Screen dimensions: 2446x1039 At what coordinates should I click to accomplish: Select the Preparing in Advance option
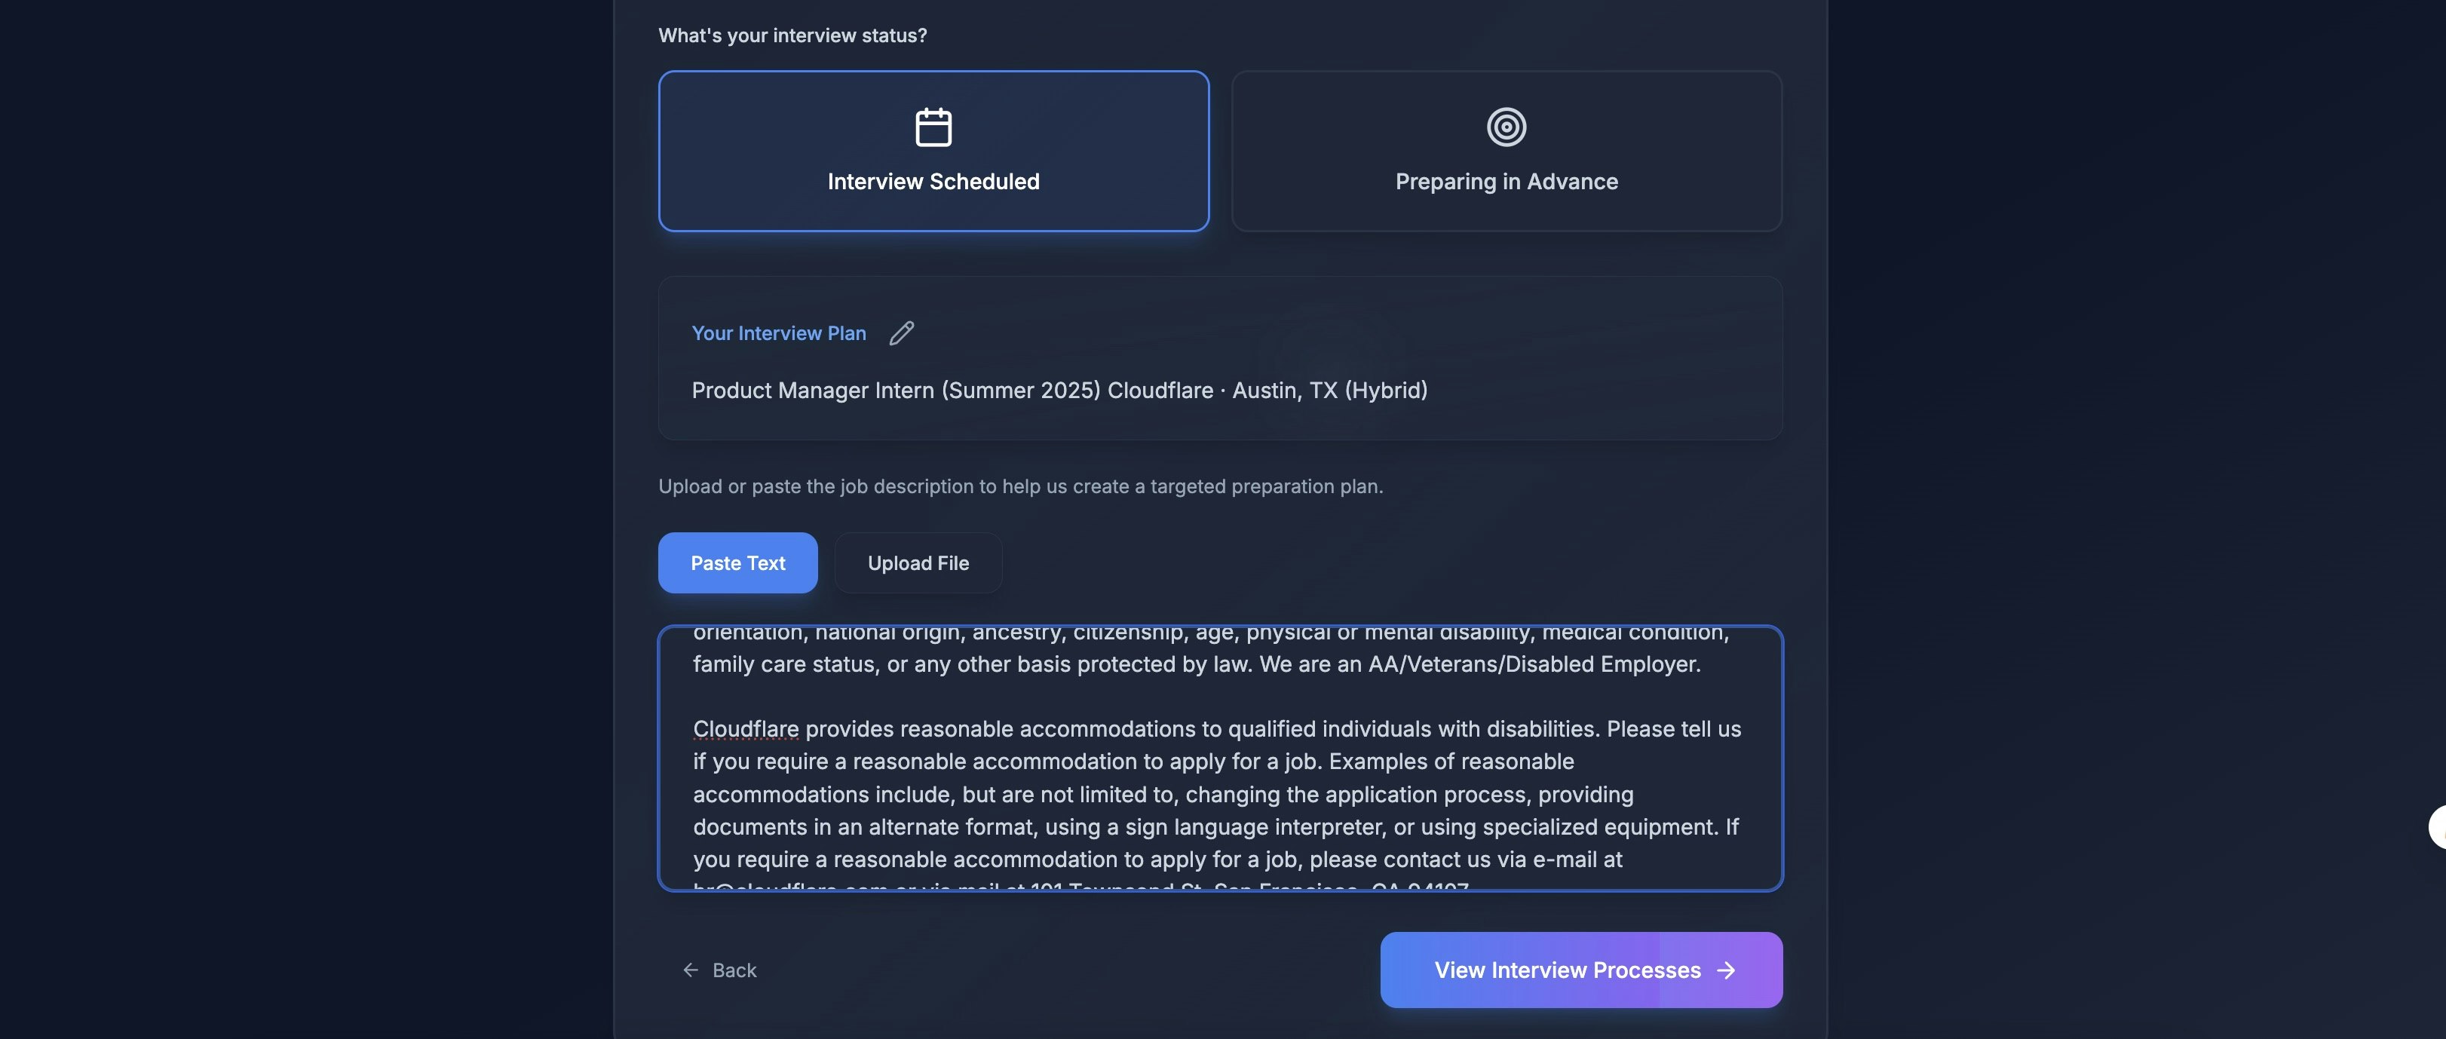coord(1506,151)
